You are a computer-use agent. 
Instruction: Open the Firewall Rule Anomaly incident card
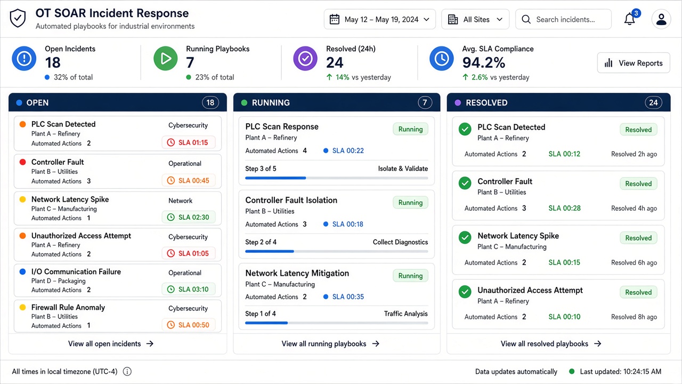118,316
